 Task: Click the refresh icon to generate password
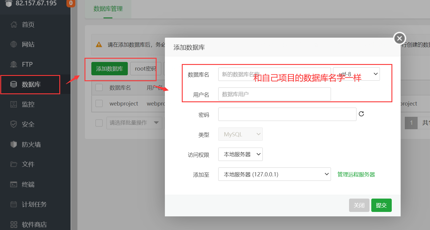(361, 114)
